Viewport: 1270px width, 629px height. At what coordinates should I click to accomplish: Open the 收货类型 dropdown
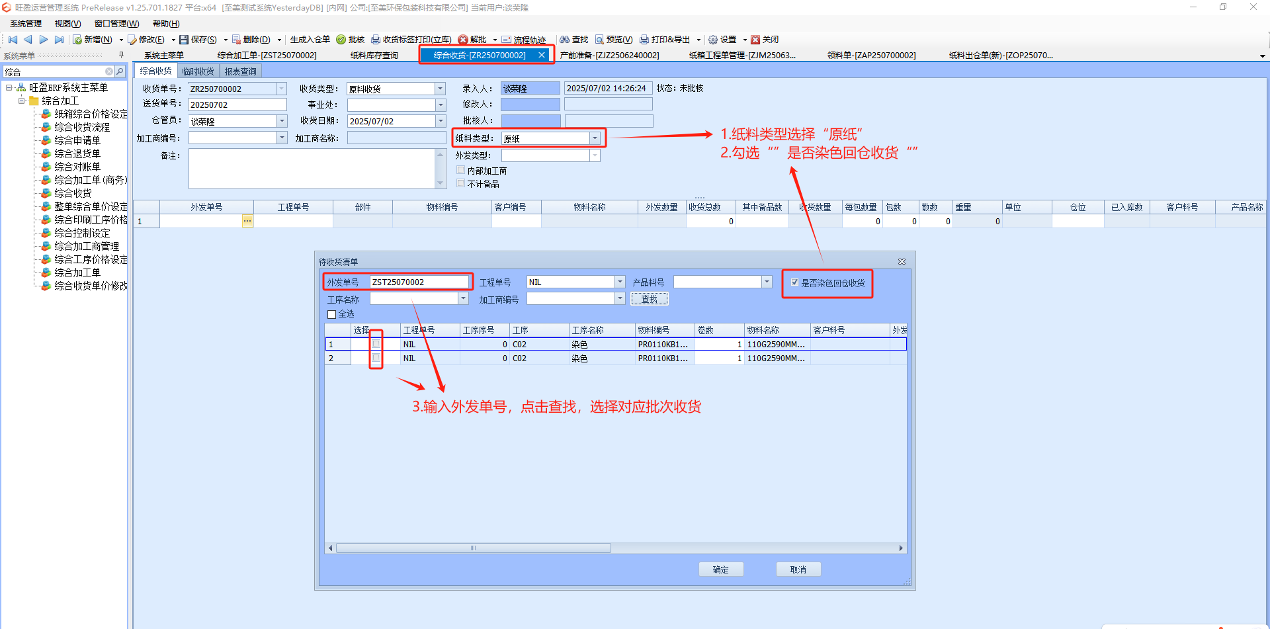pos(440,89)
